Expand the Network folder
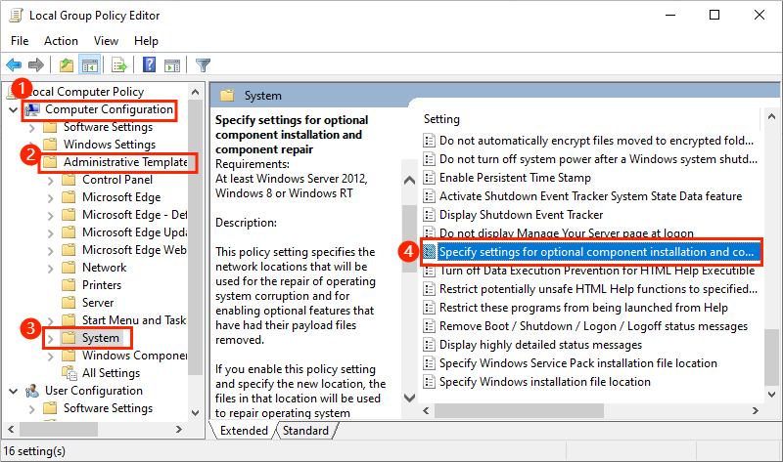 click(x=51, y=269)
